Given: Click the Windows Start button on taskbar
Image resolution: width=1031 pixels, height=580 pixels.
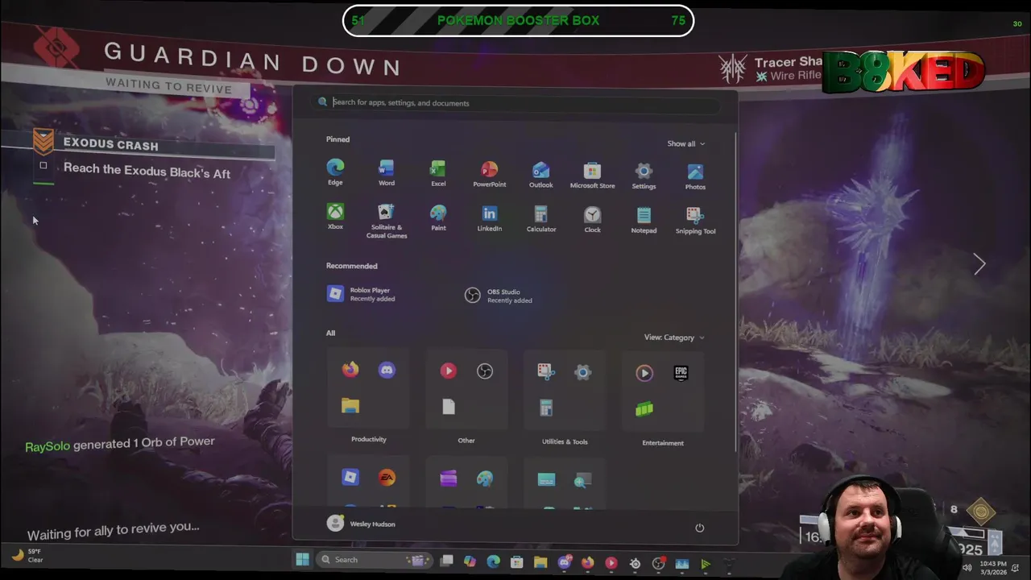Looking at the screenshot, I should (302, 560).
